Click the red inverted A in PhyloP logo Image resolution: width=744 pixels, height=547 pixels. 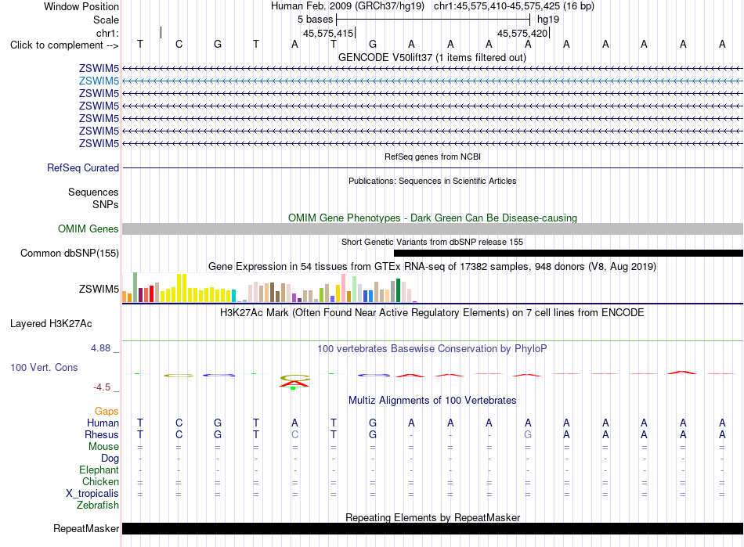point(294,384)
